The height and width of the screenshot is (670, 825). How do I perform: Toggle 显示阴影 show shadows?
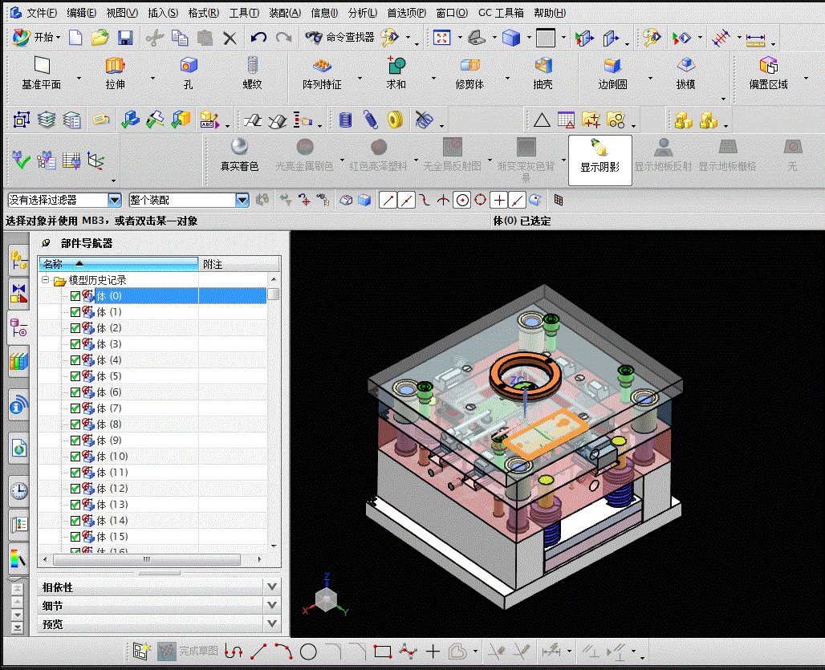tap(599, 160)
